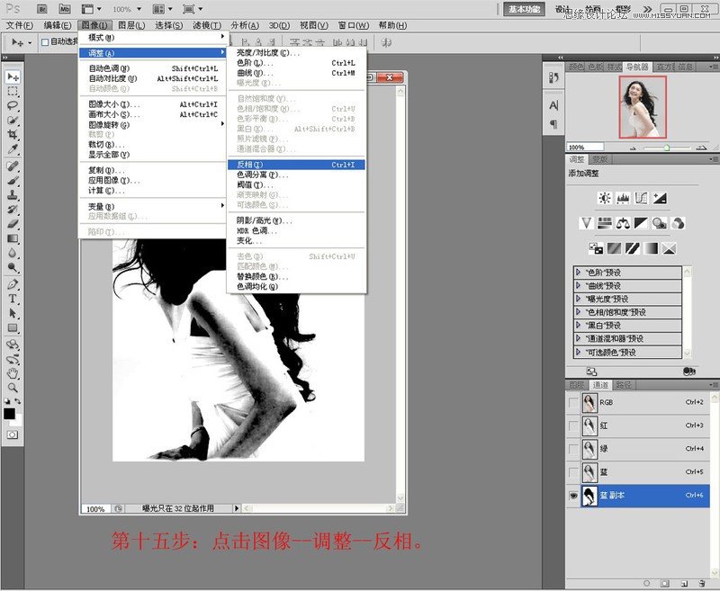
Task: Click the image thumbnail in the Navigator panel
Action: point(642,107)
